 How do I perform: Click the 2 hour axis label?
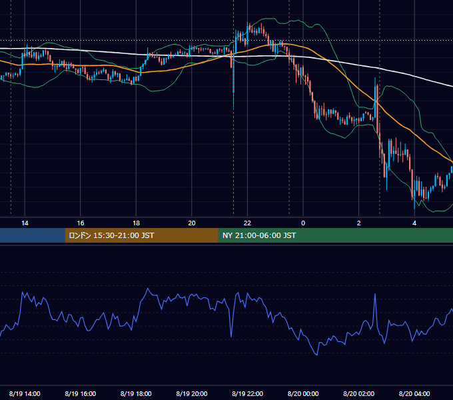358,223
